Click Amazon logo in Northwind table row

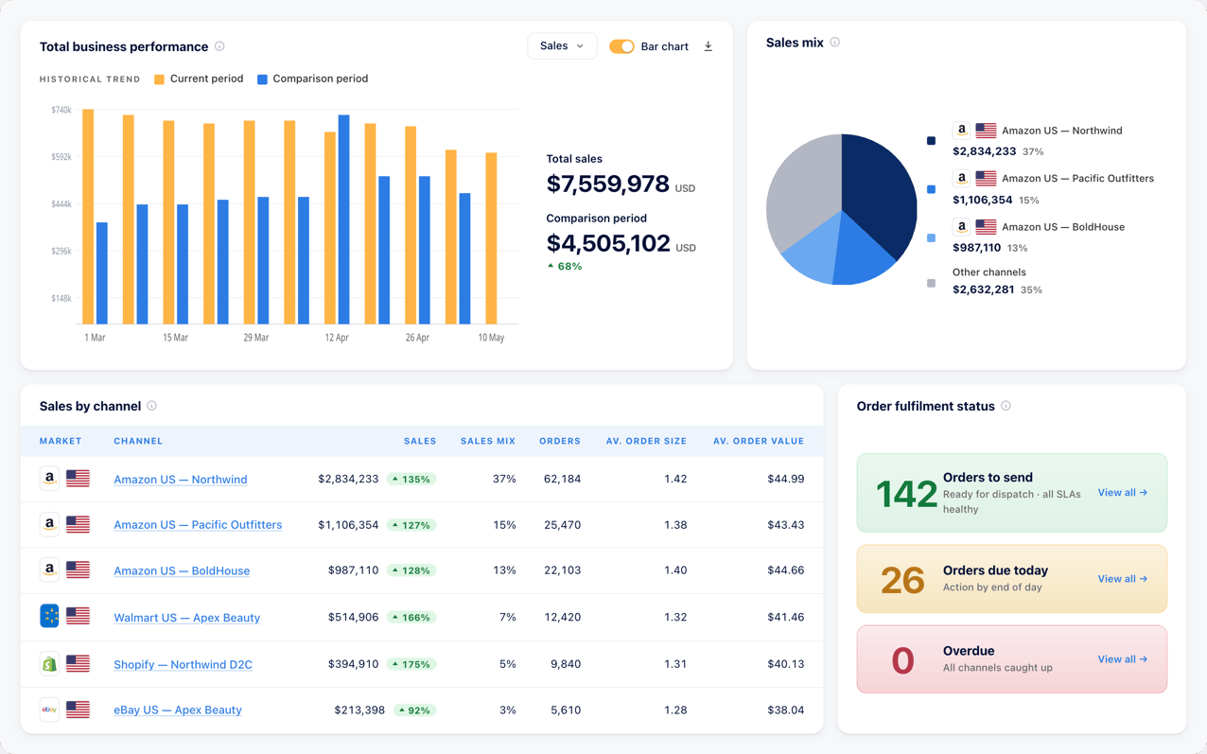(49, 479)
